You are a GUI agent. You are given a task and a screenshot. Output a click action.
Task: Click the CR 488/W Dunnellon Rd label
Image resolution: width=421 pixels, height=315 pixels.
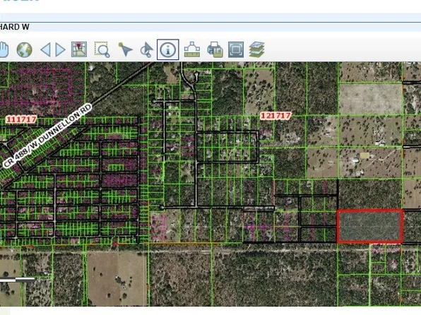[x=47, y=136]
